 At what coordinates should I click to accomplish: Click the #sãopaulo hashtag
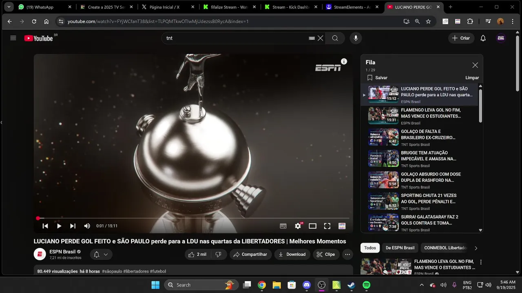[112, 271]
